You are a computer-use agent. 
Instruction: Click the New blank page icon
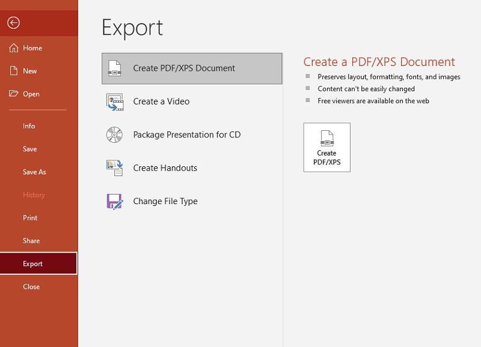13,71
